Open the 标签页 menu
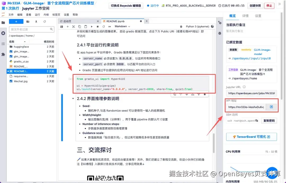The height and width of the screenshot is (183, 286). pyautogui.click(x=56, y=15)
